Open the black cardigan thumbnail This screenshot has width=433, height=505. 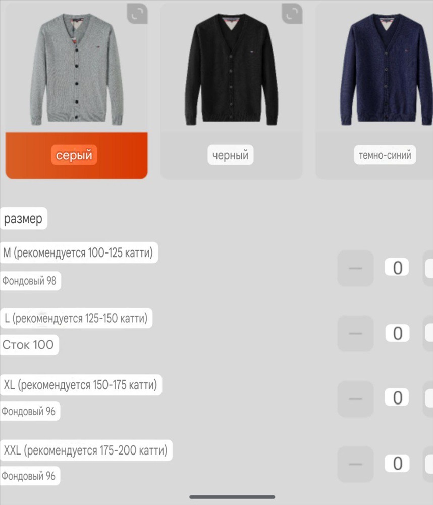pos(232,69)
